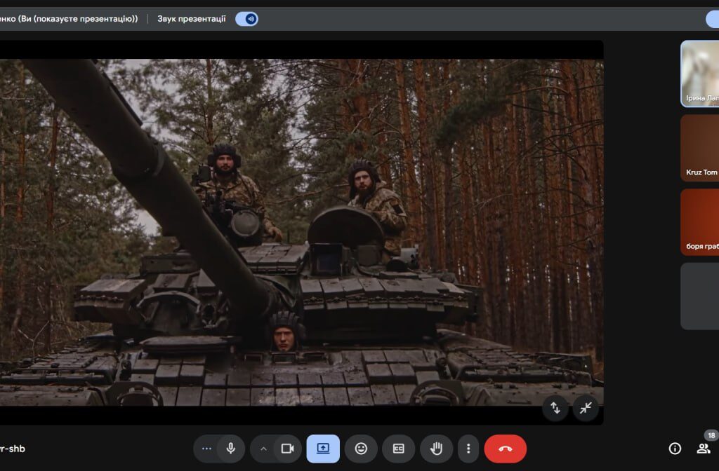
Task: Turn on closed captions
Action: pyautogui.click(x=399, y=449)
